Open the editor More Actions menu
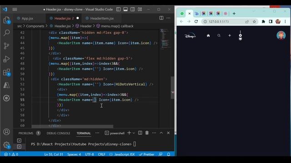Screen dimensions: 291x163 pos(168,18)
